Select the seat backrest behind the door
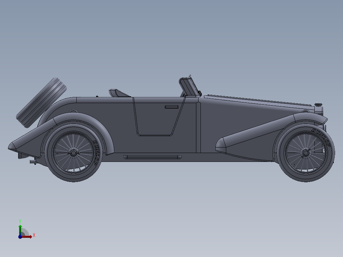The height and width of the screenshot is (257, 343). [119, 93]
